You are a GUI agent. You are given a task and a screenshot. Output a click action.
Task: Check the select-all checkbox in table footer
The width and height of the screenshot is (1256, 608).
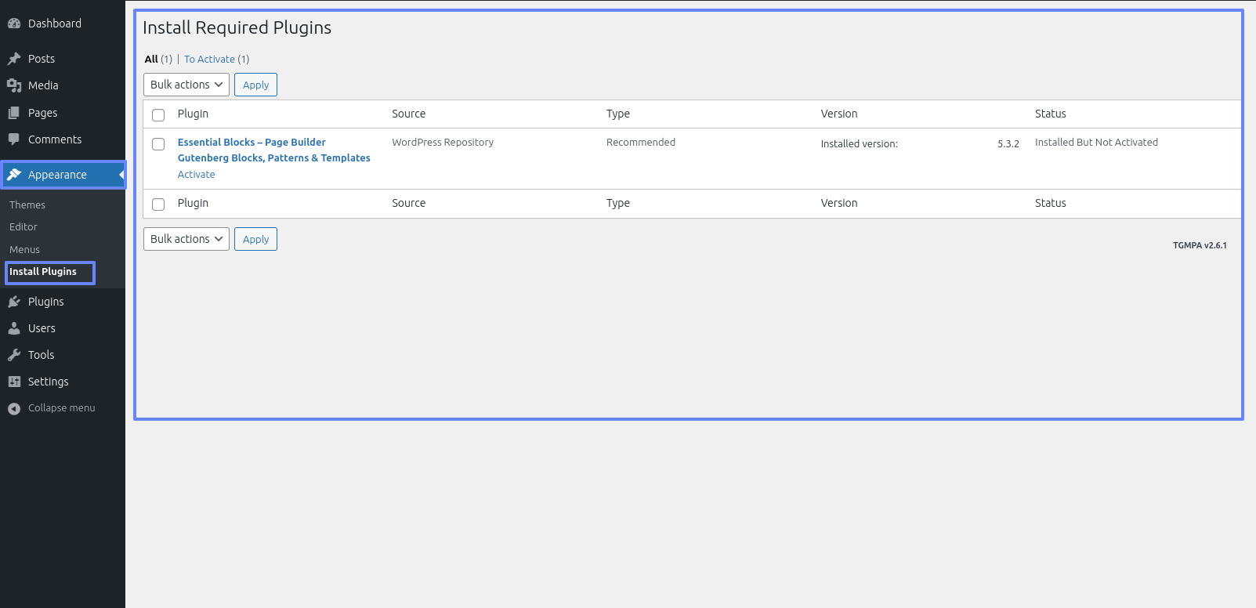pos(158,204)
